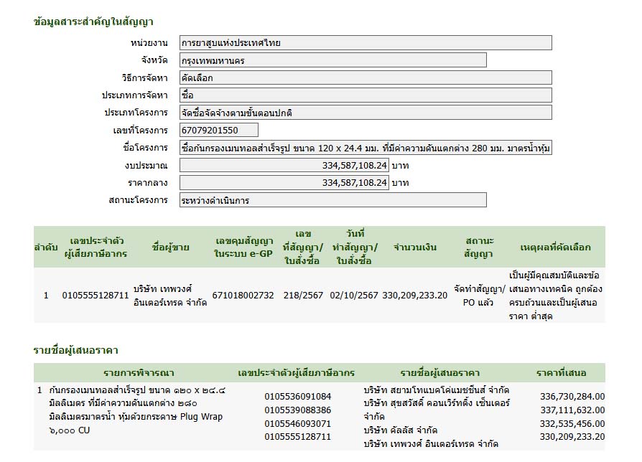Click the จัดทำสัญญา/PO แล้ว status cell
Screen dimensions: 642x462
coord(479,295)
